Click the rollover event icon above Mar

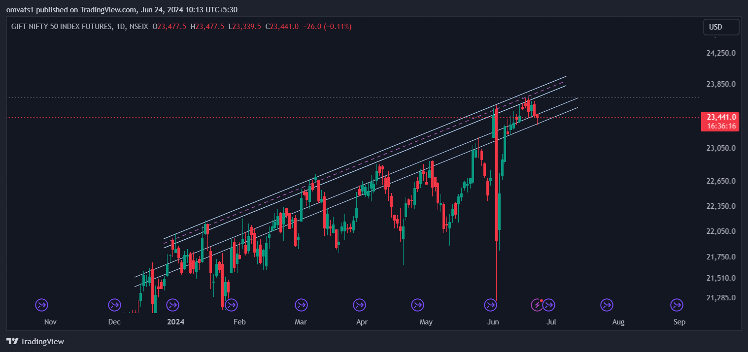[301, 305]
